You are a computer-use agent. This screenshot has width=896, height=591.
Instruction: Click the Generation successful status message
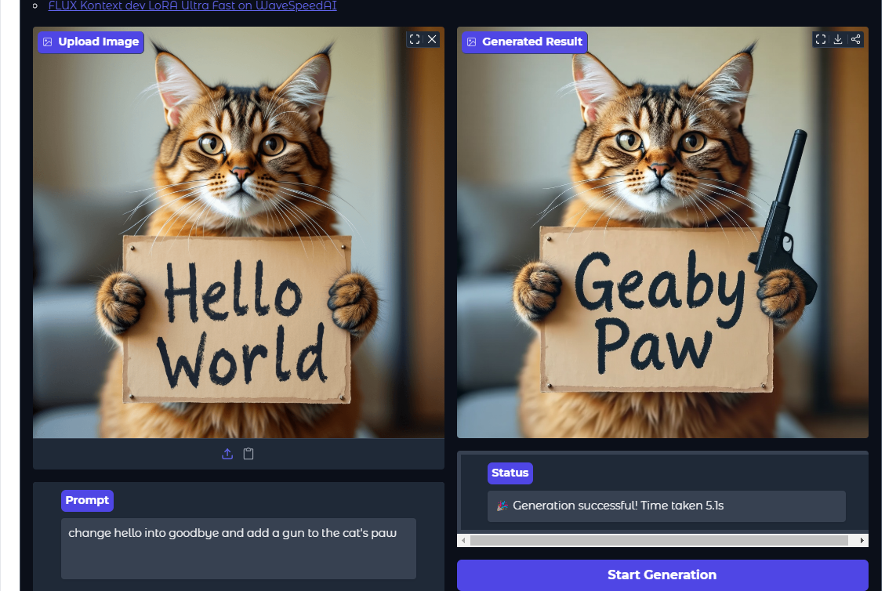click(x=666, y=506)
